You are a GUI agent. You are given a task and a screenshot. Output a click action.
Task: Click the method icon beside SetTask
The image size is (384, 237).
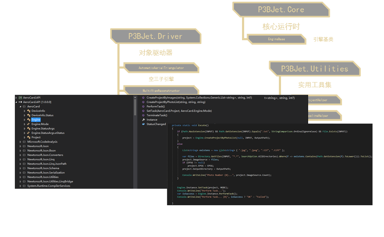tap(143, 111)
